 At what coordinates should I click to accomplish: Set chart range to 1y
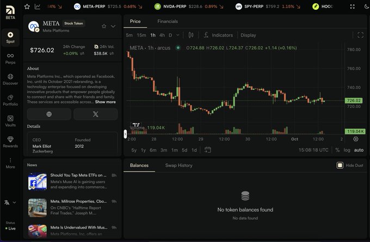click(143, 150)
